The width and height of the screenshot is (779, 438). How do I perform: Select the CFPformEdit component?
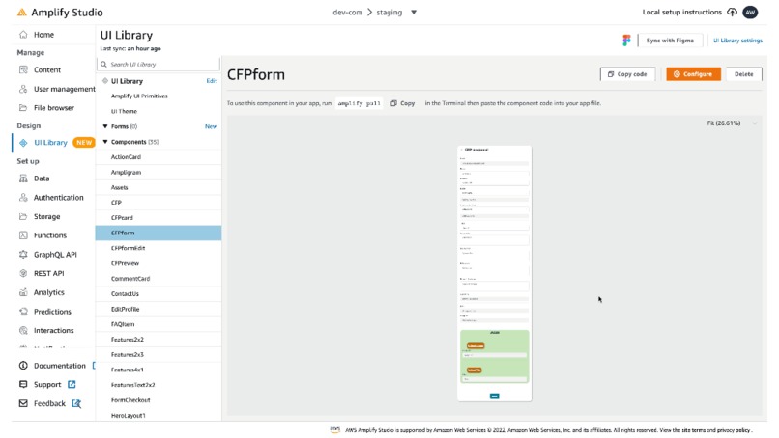click(159, 248)
